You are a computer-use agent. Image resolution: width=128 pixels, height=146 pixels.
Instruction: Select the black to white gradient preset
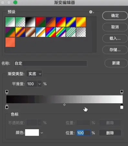tap(30, 22)
